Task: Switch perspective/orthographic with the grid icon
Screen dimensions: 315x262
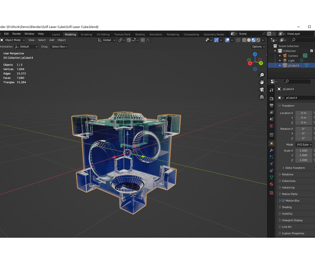Action: coord(261,97)
